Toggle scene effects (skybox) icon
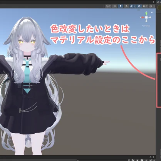This screenshot has height=161, width=161. (131, 6)
